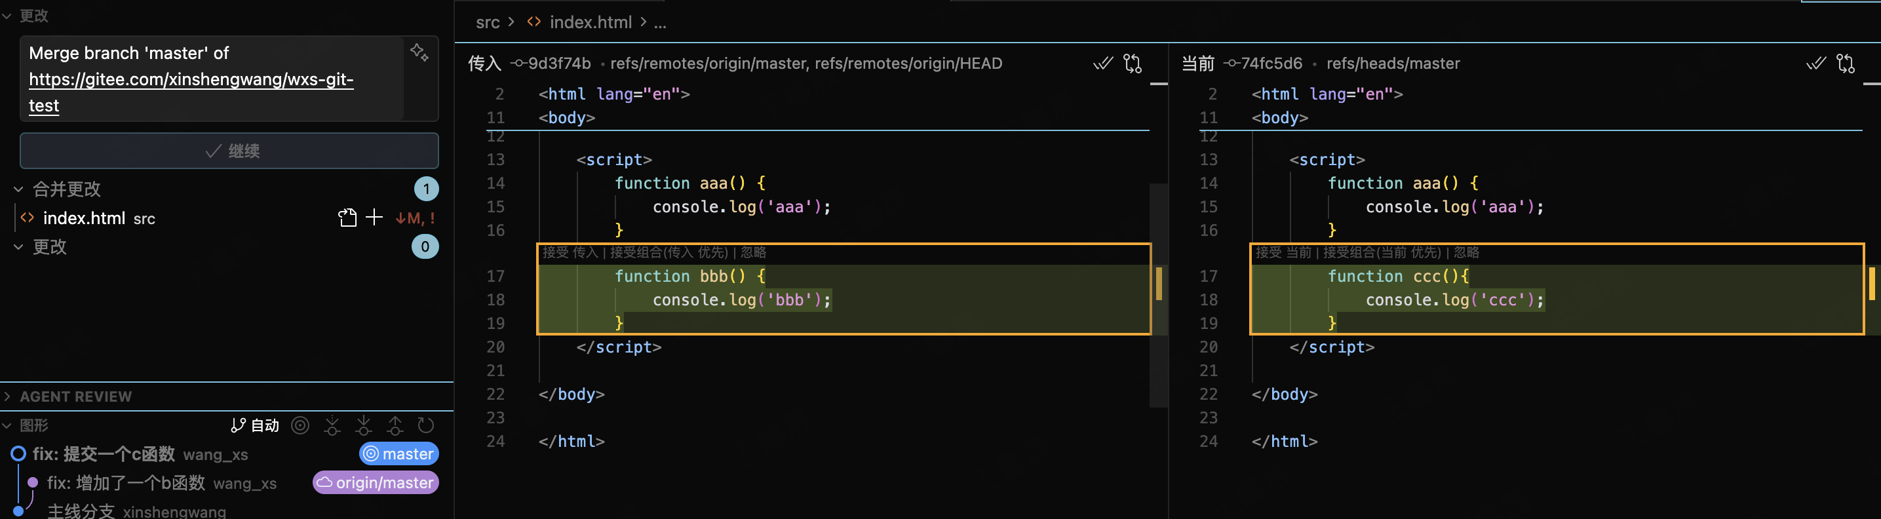The width and height of the screenshot is (1881, 519).
Task: Click 接受组合(当前 优先) action
Action: pyautogui.click(x=1382, y=252)
